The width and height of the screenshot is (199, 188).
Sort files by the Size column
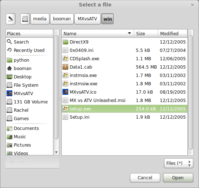pos(146,33)
